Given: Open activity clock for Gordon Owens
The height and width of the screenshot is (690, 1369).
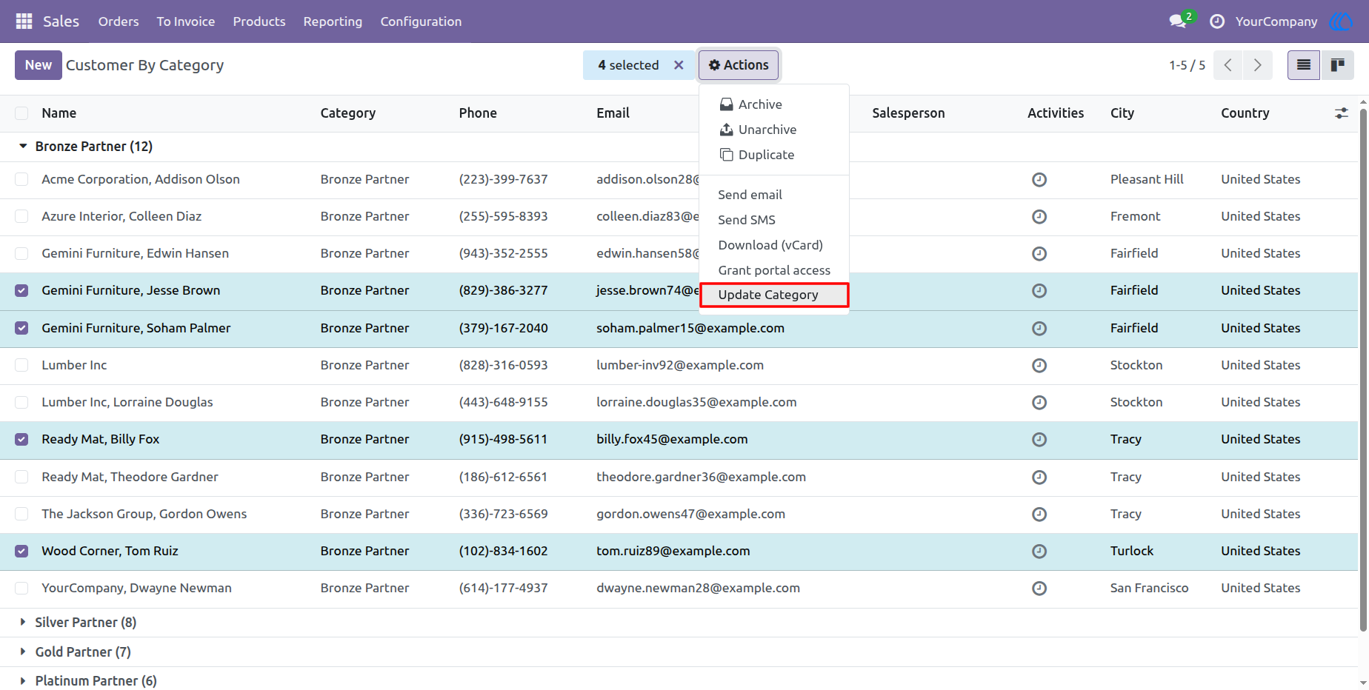Looking at the screenshot, I should pyautogui.click(x=1039, y=515).
